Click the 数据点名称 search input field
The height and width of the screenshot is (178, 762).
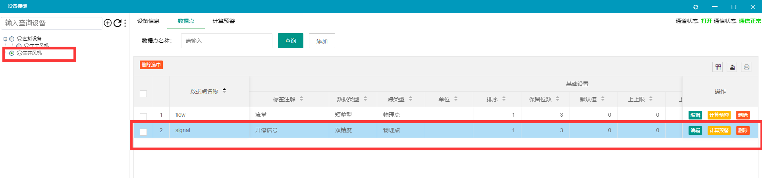click(226, 41)
